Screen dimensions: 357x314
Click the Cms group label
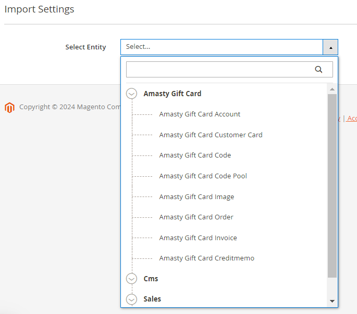click(151, 279)
